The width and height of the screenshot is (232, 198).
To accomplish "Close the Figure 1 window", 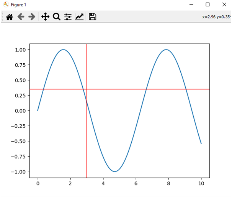I will [x=224, y=5].
